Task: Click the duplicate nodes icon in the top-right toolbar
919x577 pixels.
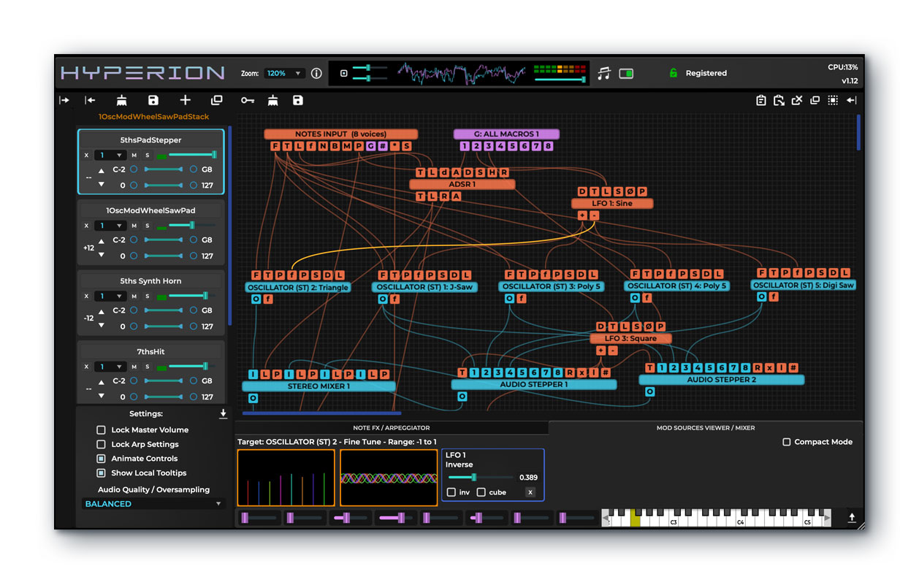Action: click(x=815, y=100)
